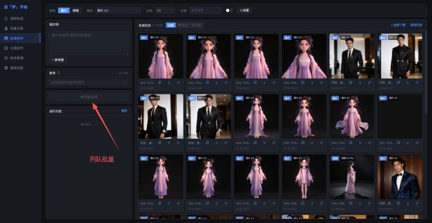Open 批量注册 user icon in sidebar
The width and height of the screenshot is (432, 223).
pyautogui.click(x=6, y=29)
